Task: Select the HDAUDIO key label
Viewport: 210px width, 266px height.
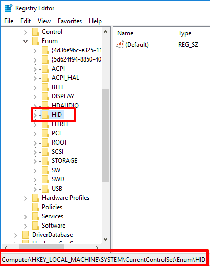Action: [x=65, y=106]
